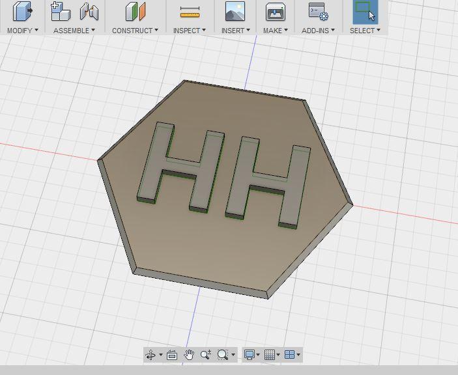Click the Insert image icon

point(235,12)
